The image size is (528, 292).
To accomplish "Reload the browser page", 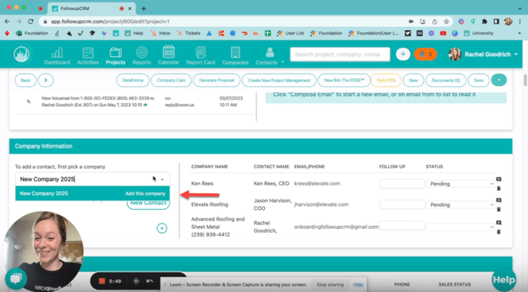I will point(31,22).
